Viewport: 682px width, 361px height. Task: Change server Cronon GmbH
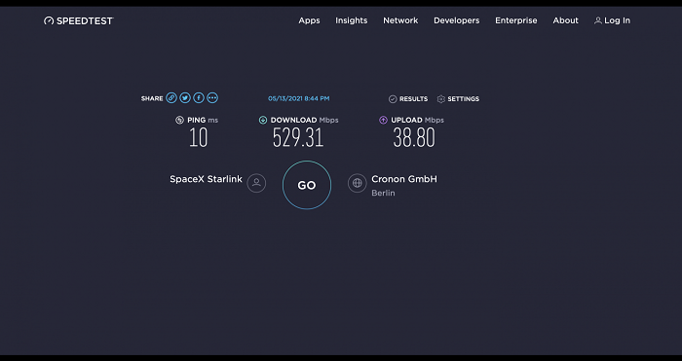(404, 179)
